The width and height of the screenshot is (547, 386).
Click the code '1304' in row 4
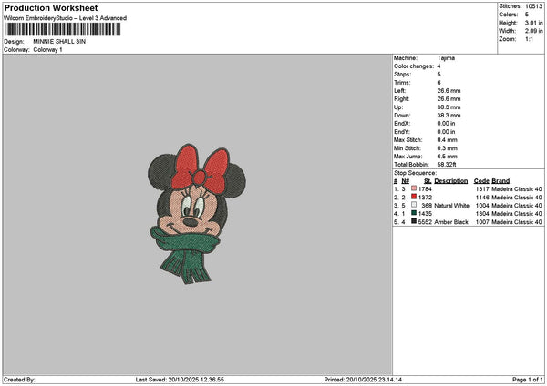482,214
